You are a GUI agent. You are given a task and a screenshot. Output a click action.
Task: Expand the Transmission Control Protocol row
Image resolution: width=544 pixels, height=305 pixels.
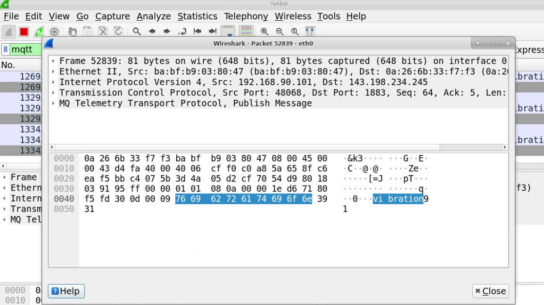pyautogui.click(x=53, y=93)
